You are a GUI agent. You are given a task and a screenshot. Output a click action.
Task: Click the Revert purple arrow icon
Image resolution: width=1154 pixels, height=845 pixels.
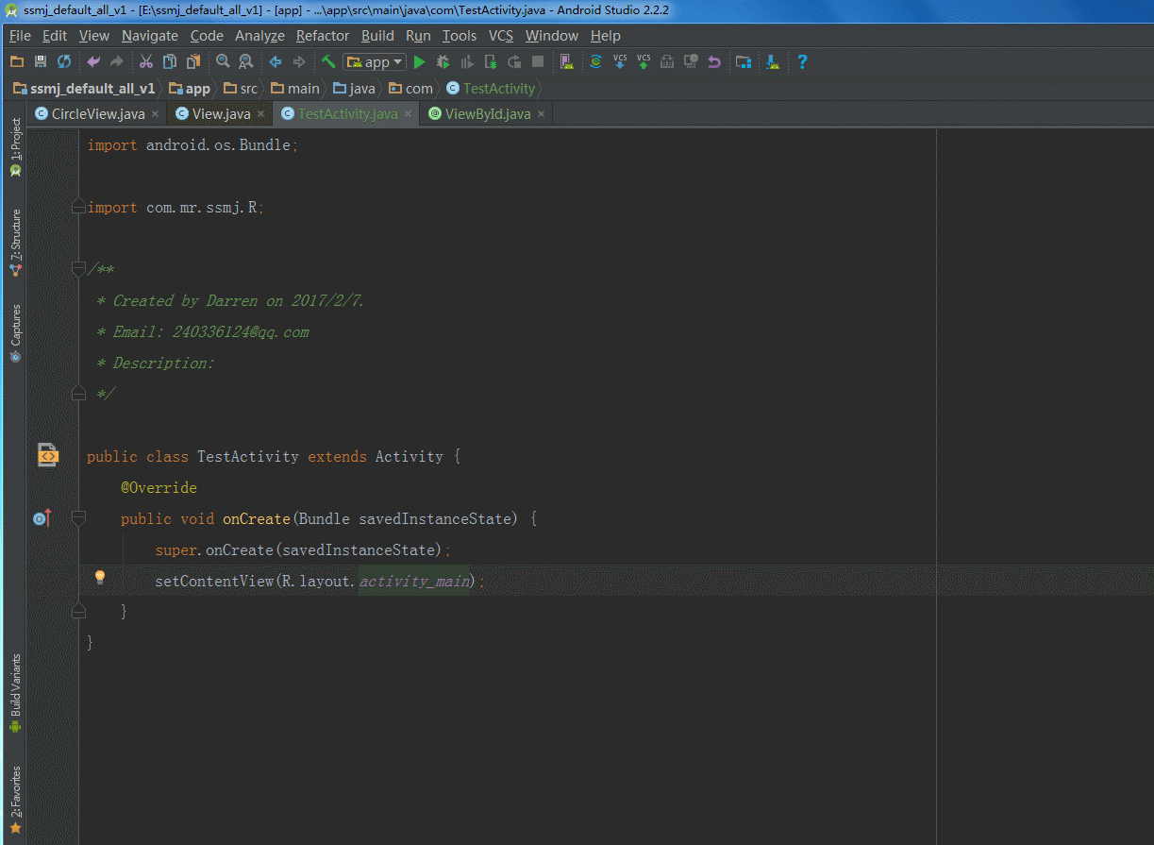pos(714,61)
